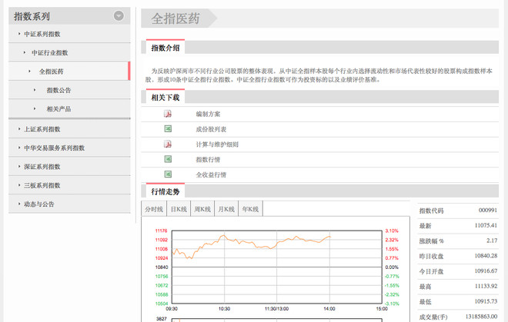Screen dimensions: 508x322
Task: Download the 编制方案 document
Action: (208, 114)
